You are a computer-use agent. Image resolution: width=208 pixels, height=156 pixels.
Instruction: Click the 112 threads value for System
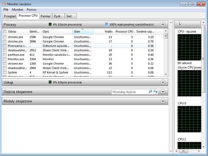(x=109, y=72)
